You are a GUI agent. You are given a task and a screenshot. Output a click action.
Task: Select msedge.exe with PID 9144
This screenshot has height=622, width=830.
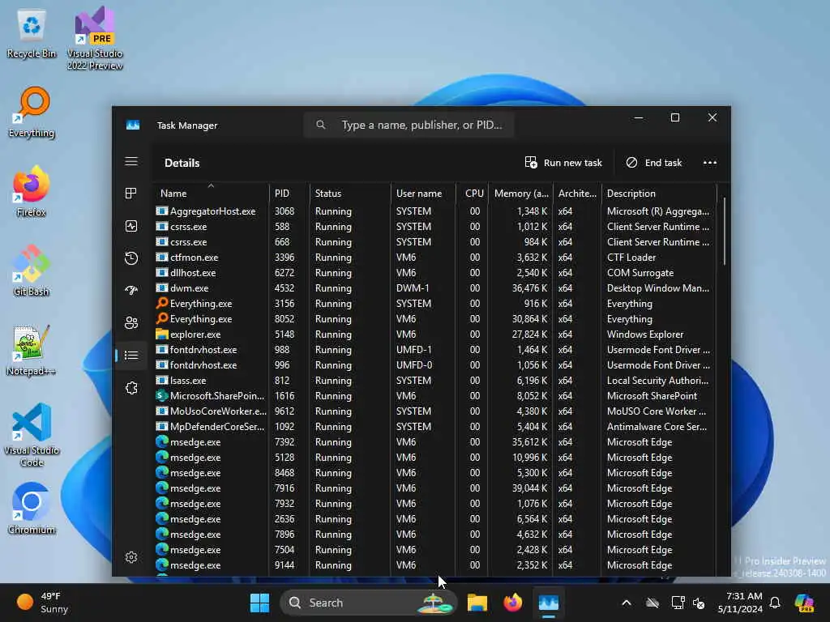pos(435,564)
